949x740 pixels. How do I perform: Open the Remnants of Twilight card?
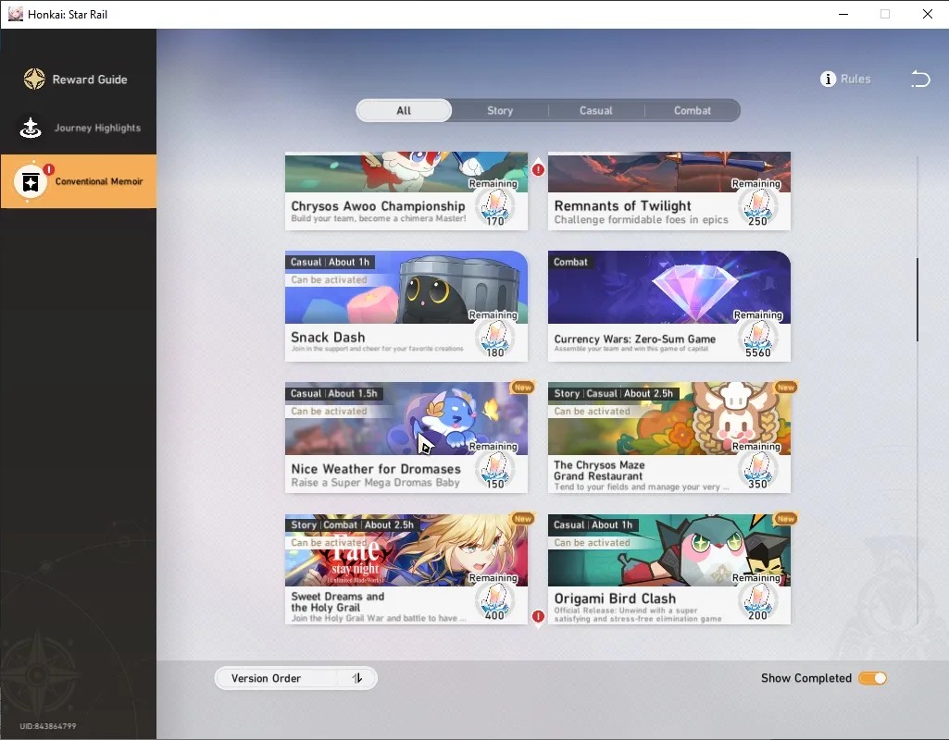point(669,191)
